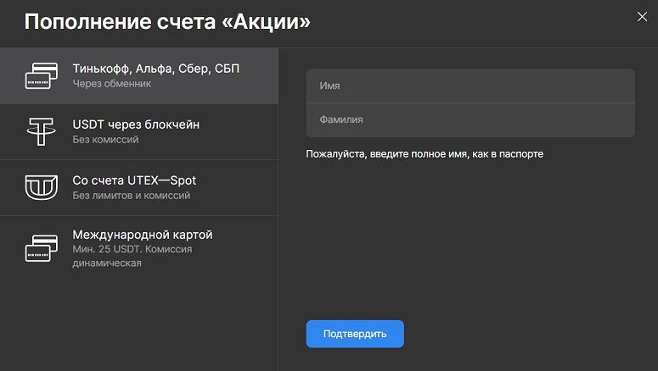Image resolution: width=658 pixels, height=371 pixels.
Task: Click the Мин. 25 USDT commission note
Action: (132, 256)
